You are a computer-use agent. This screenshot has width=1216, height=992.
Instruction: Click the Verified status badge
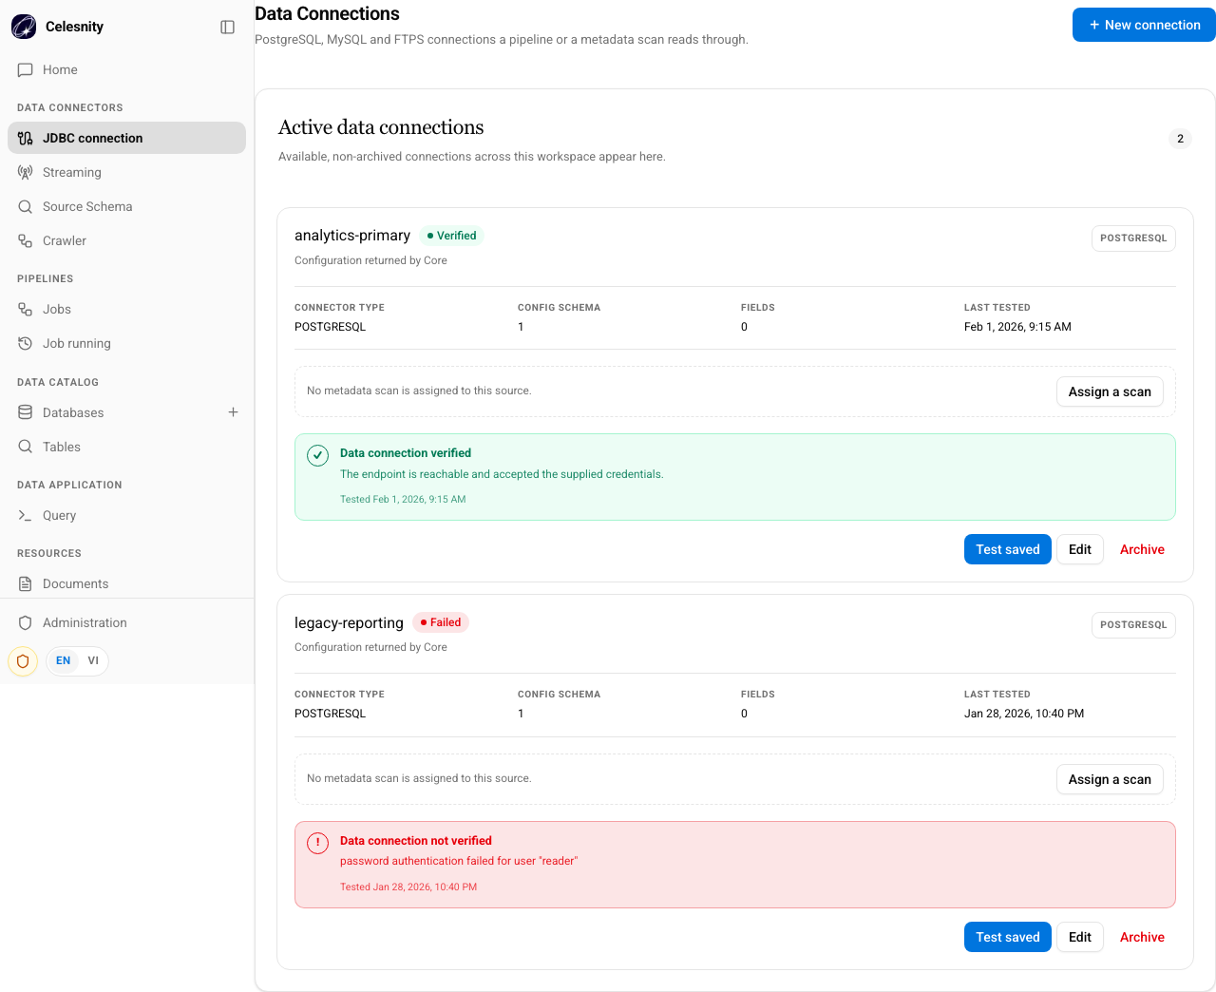(x=451, y=236)
